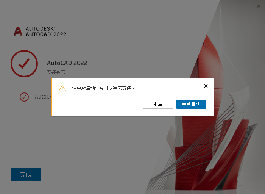
Task: Click the Autodesk AutoCAD red A logo
Action: click(18, 31)
